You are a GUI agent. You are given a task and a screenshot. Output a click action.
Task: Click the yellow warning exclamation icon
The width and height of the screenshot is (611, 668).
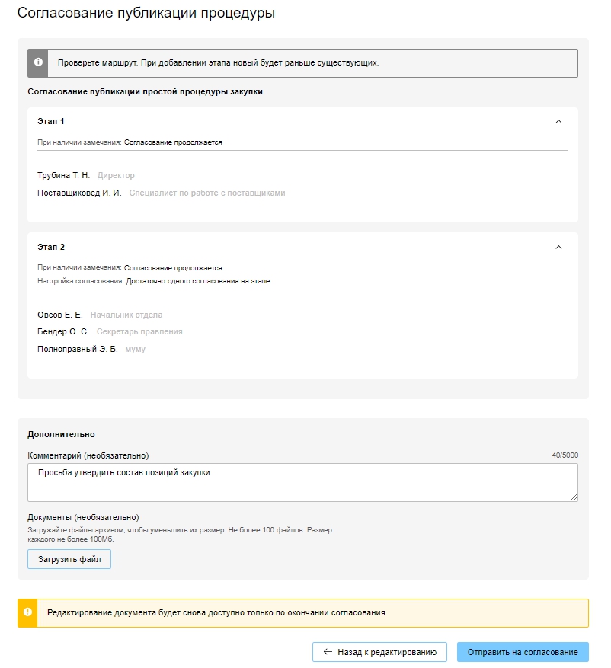(x=27, y=612)
